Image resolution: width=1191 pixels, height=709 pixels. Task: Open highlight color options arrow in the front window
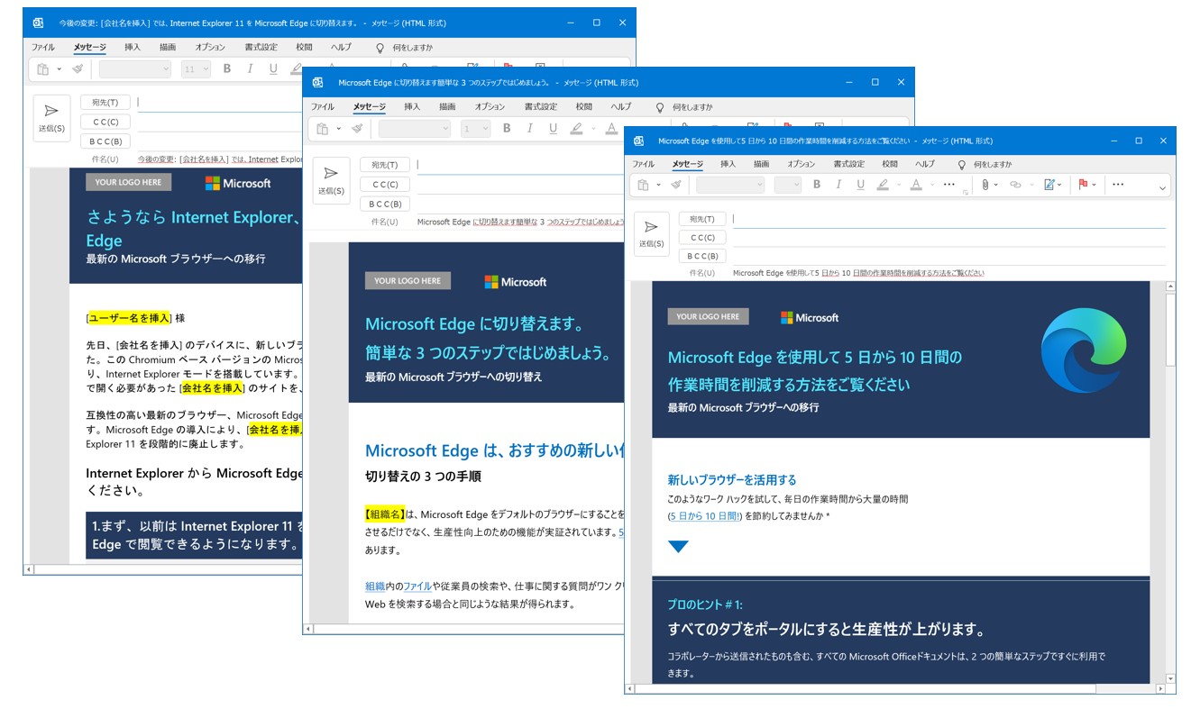897,185
